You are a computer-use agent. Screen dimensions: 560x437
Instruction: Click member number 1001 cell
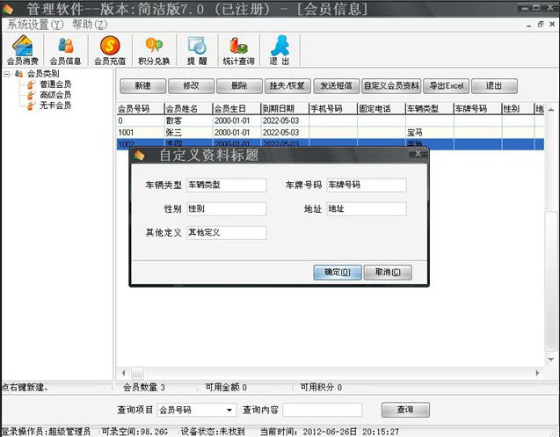pos(141,133)
